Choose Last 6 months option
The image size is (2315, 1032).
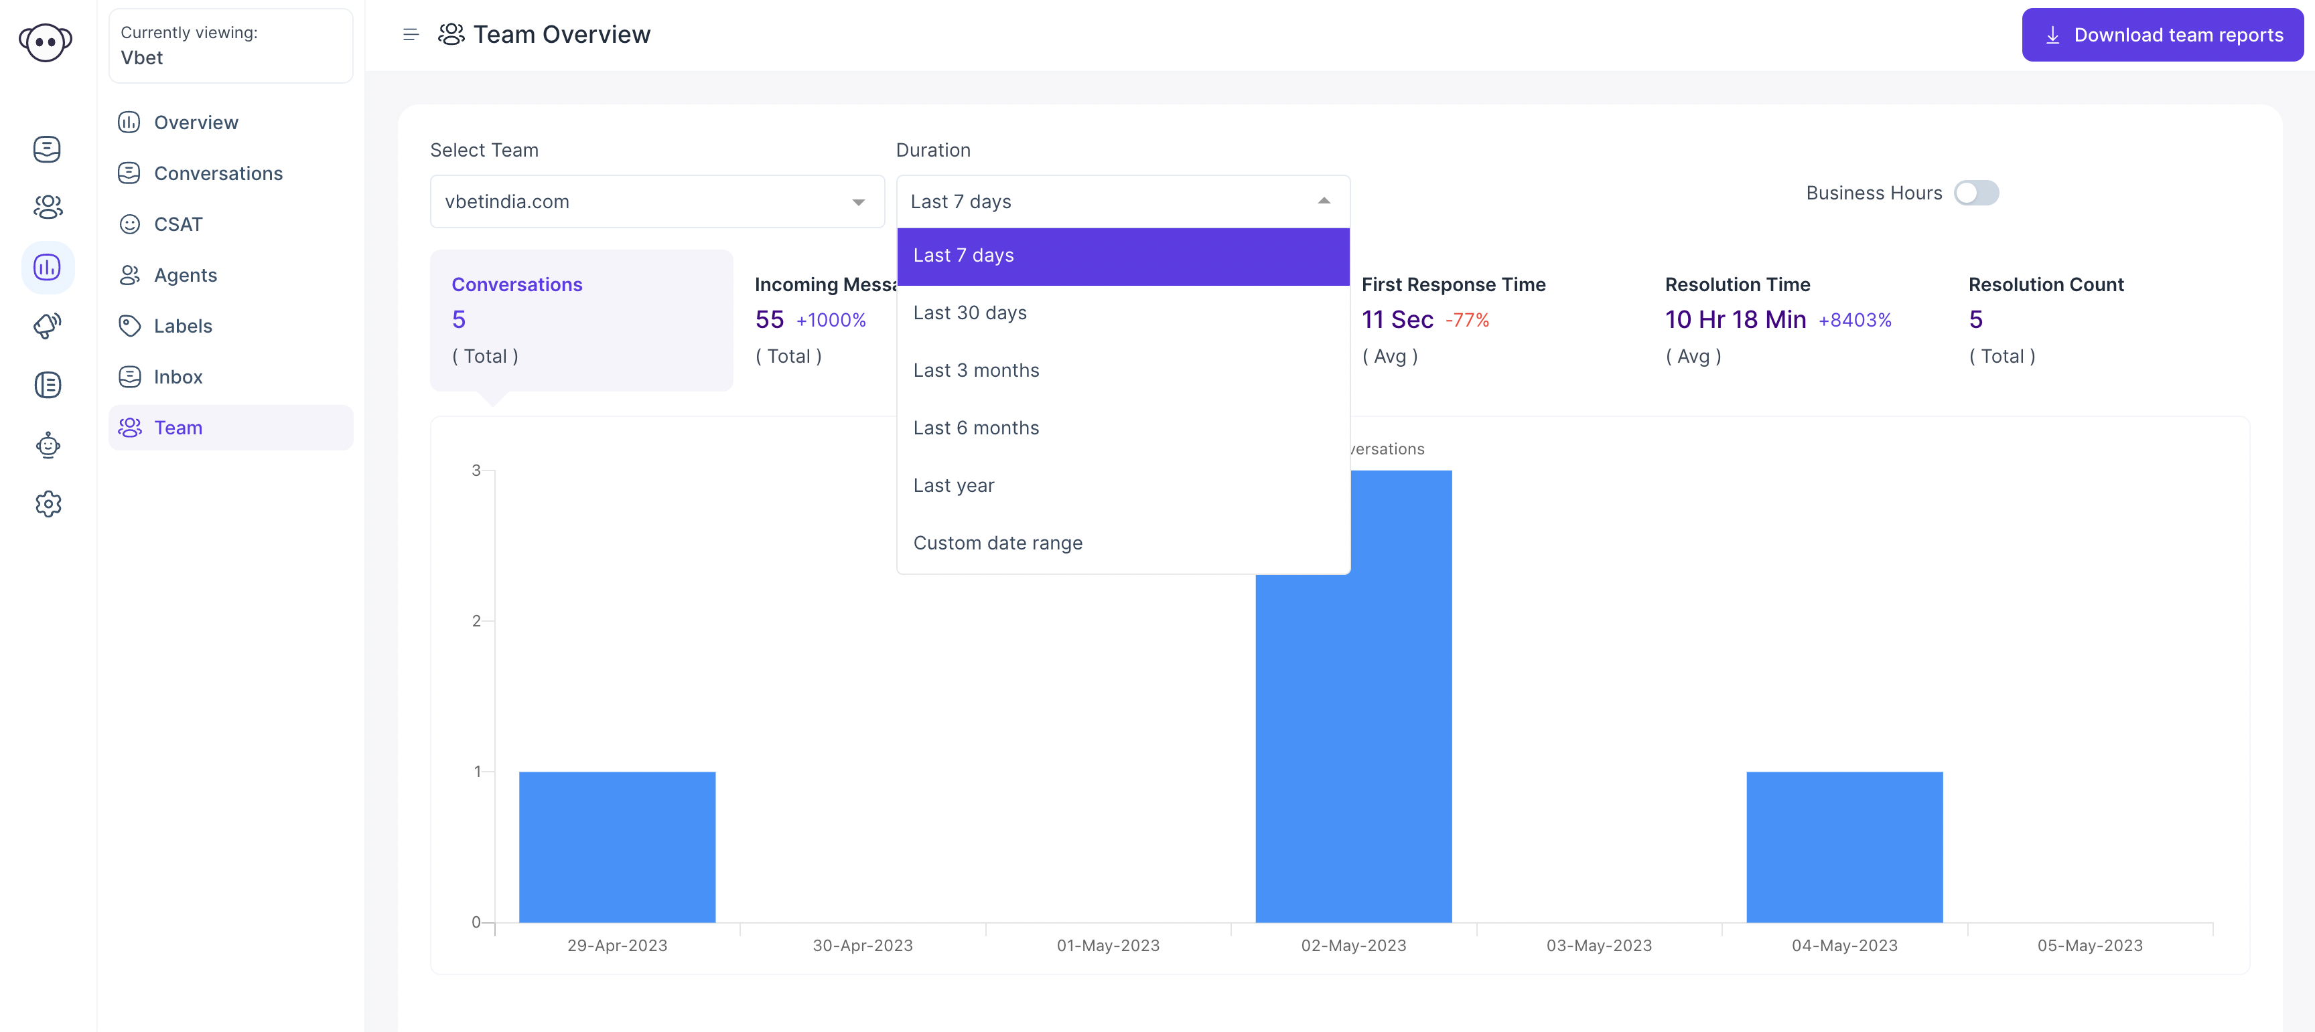[1123, 428]
